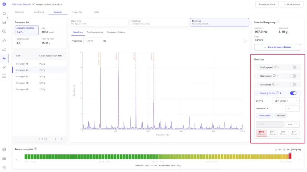This screenshot has width=307, height=172.
Task: Open the vibration waveform sidebar icon
Action: [4, 58]
